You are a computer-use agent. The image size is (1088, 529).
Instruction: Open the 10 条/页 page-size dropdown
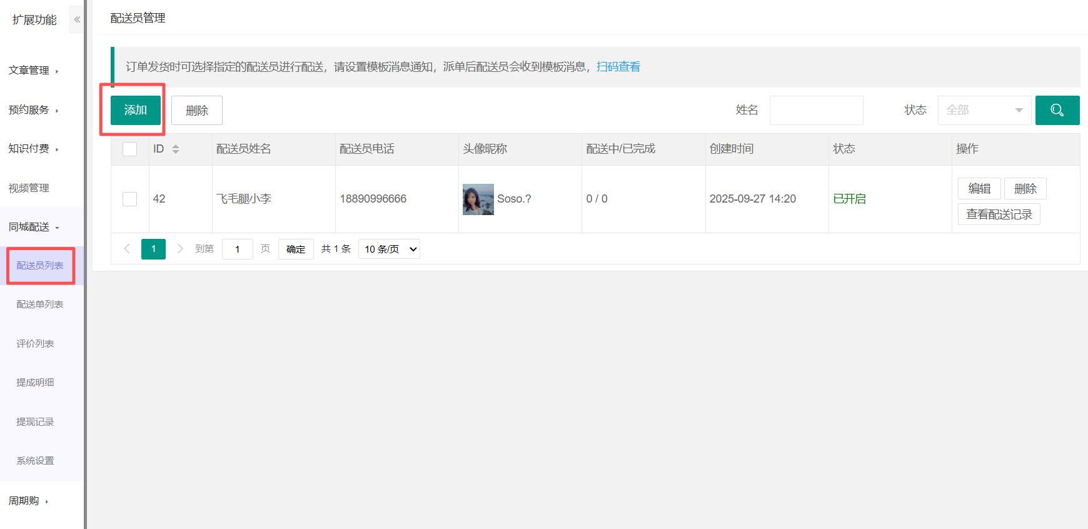tap(389, 249)
